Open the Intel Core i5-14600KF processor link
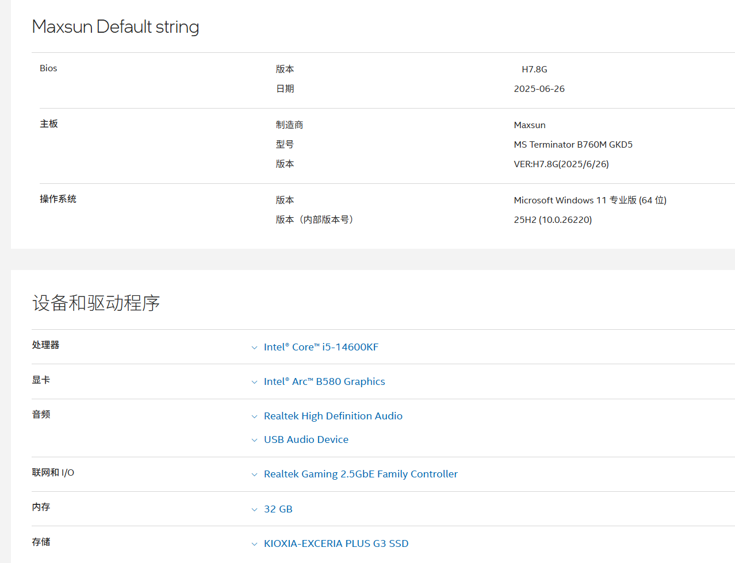The image size is (735, 563). coord(321,347)
